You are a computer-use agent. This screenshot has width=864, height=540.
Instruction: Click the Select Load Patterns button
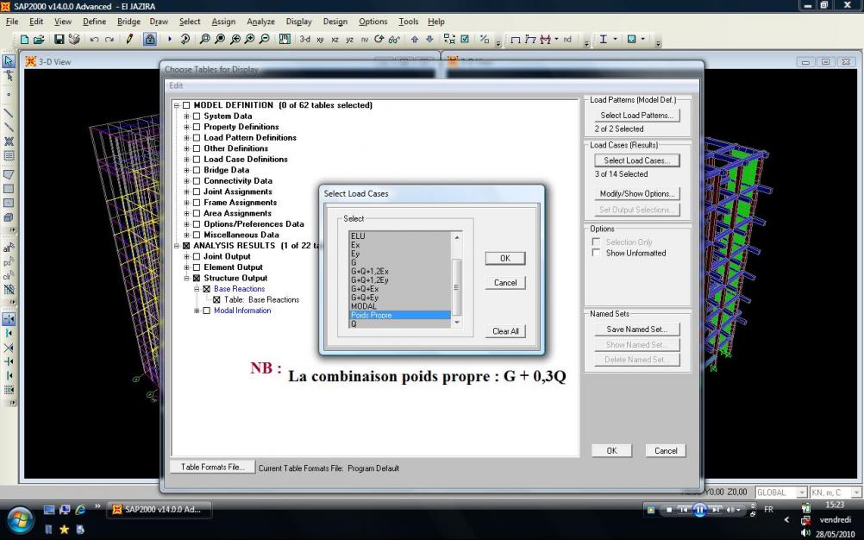(x=637, y=116)
